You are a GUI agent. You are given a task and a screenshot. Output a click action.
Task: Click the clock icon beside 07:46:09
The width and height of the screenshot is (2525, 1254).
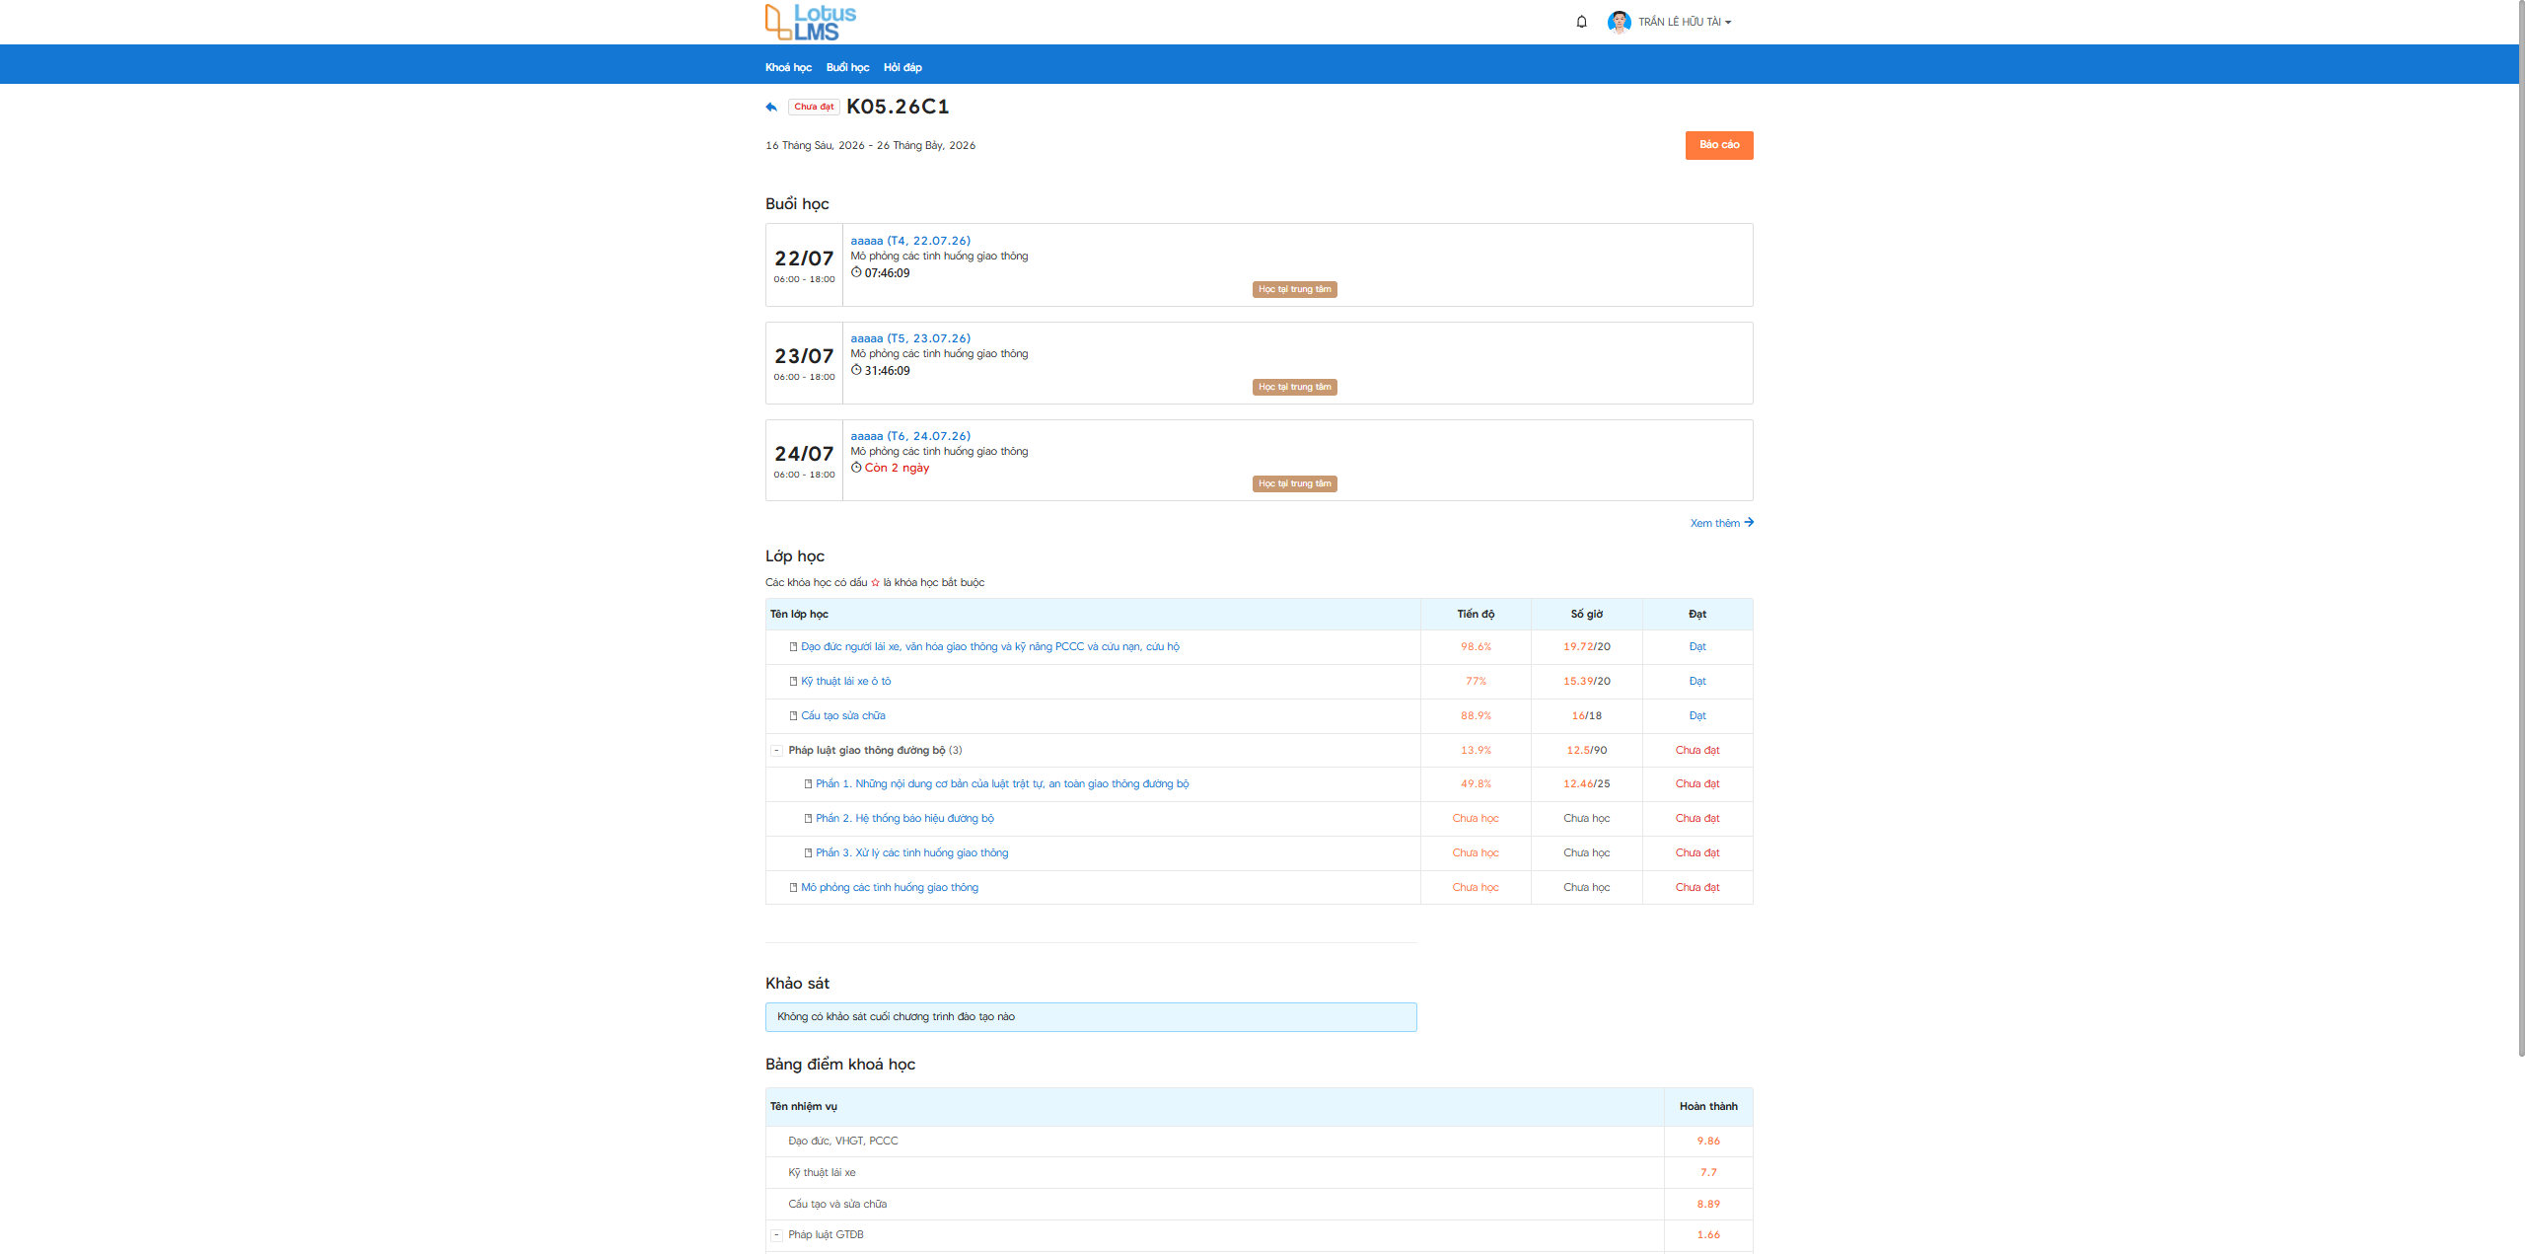[x=856, y=272]
